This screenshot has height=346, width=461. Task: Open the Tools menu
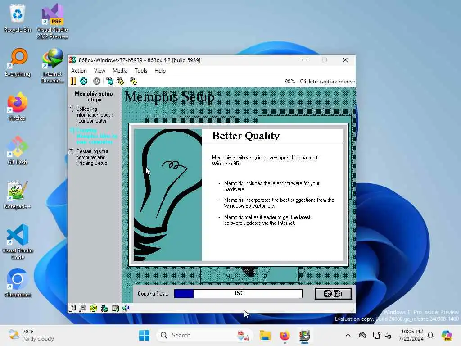(x=141, y=71)
